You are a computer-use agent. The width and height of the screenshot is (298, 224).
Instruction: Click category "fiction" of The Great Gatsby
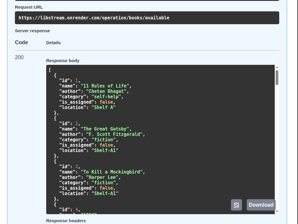(x=104, y=139)
